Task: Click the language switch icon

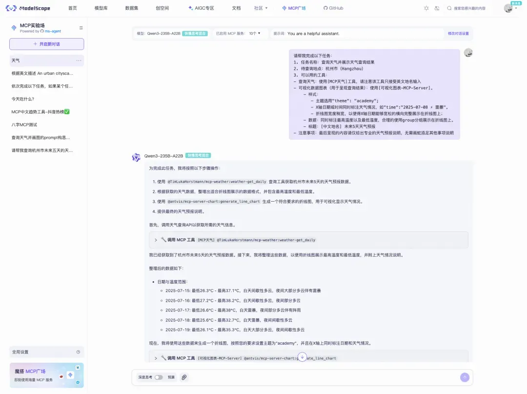Action: pyautogui.click(x=437, y=8)
